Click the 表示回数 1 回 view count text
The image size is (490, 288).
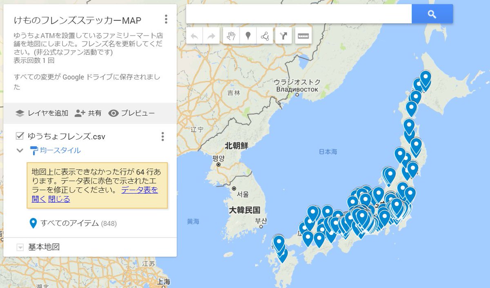[34, 60]
